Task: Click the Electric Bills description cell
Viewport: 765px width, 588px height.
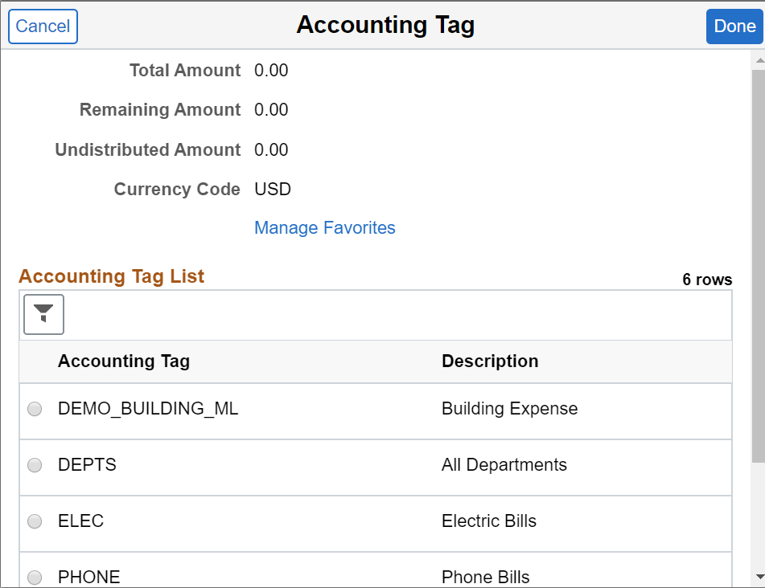Action: click(x=488, y=521)
